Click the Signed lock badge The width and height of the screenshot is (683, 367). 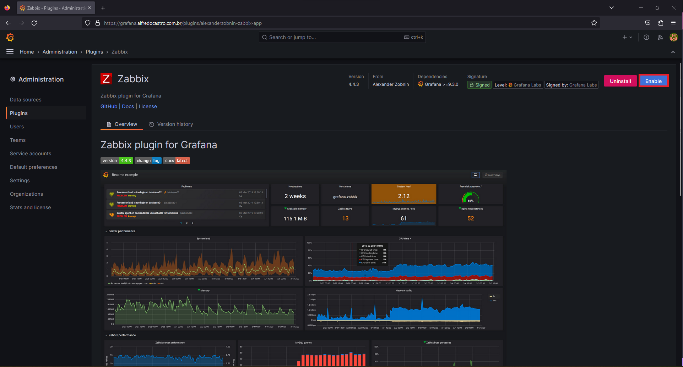coord(479,85)
